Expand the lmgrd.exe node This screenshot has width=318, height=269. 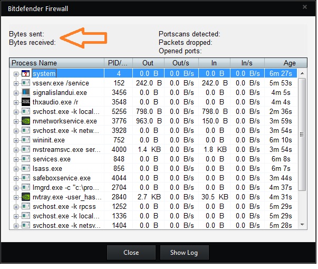click(x=16, y=188)
